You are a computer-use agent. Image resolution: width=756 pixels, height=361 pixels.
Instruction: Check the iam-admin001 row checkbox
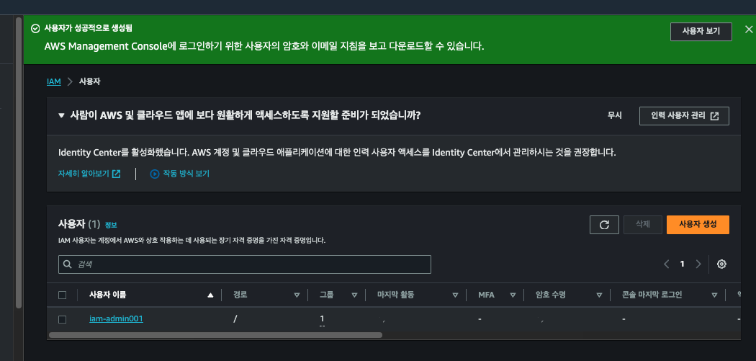(x=62, y=319)
